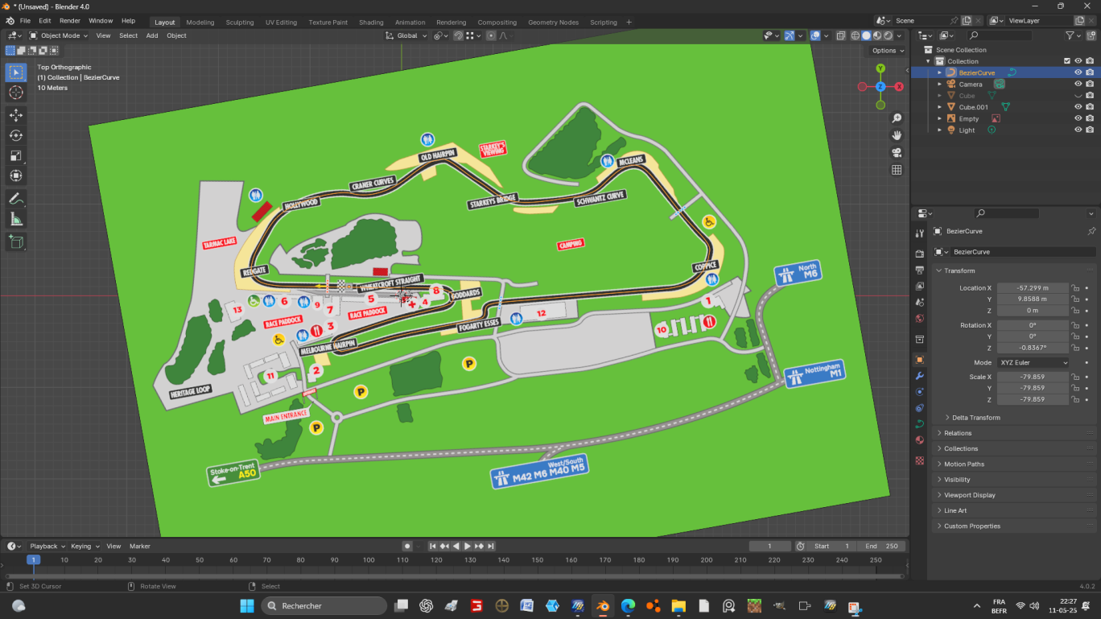Open the Modifiers wrench tab

click(920, 376)
